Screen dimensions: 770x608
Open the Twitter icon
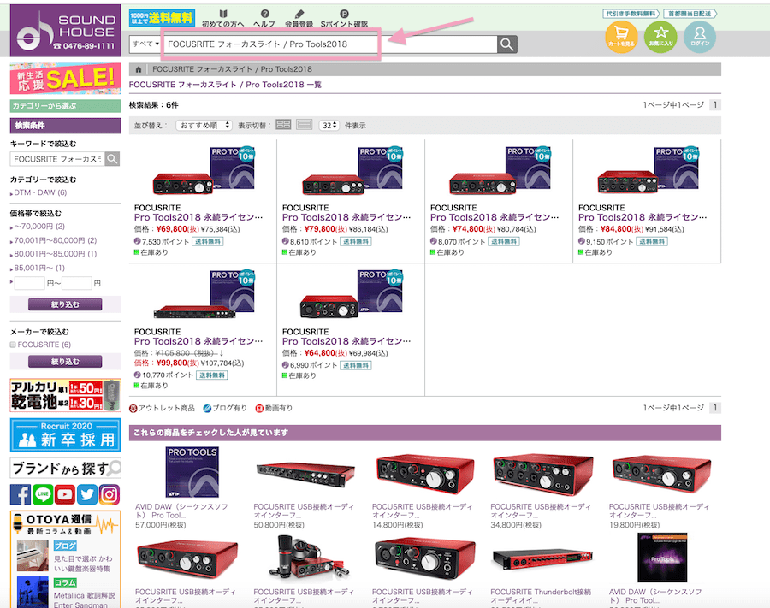point(87,494)
